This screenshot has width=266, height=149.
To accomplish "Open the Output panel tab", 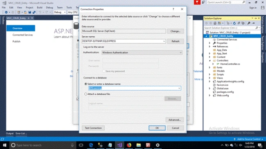I will tap(10, 133).
